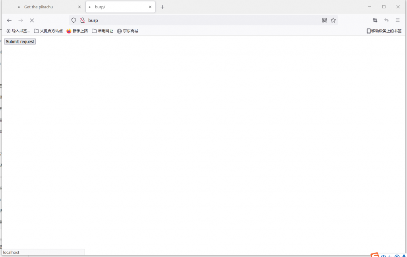Open a new tab with plus button
This screenshot has height=257, width=407.
(162, 7)
